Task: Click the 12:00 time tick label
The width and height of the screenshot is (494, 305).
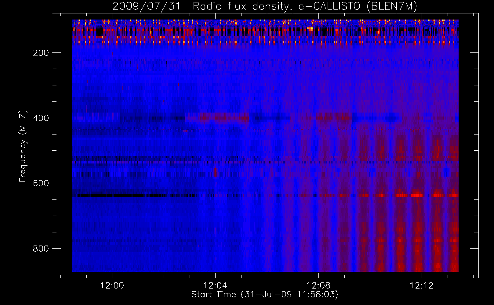Action: (x=112, y=285)
